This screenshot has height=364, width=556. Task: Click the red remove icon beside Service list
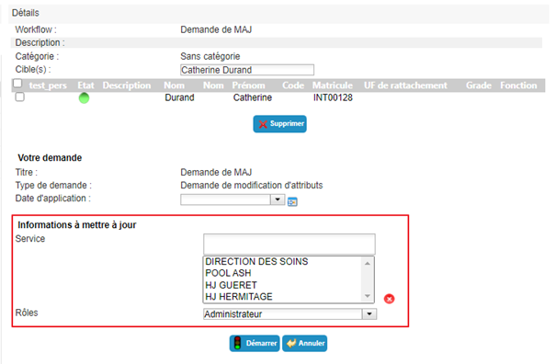389,299
